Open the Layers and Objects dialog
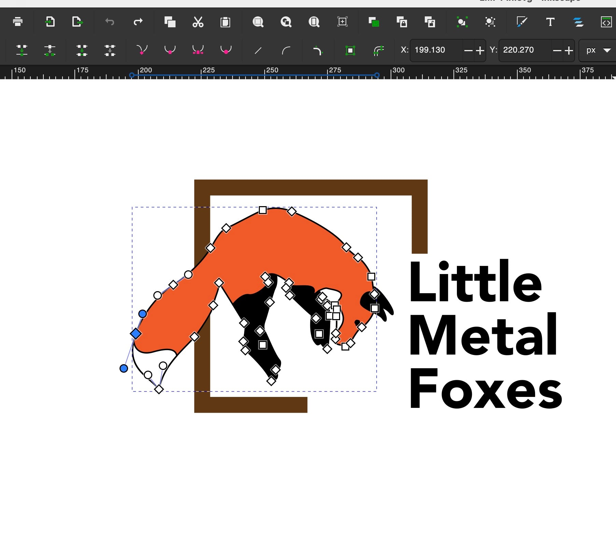 coord(578,22)
